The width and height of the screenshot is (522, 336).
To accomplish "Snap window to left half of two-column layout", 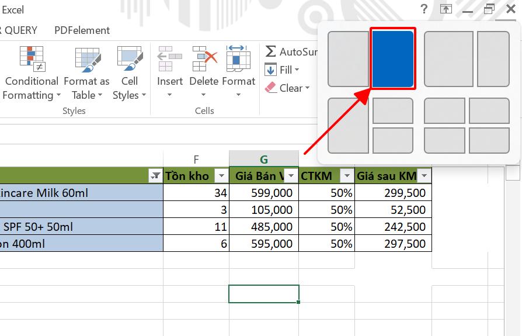I will tap(348, 59).
